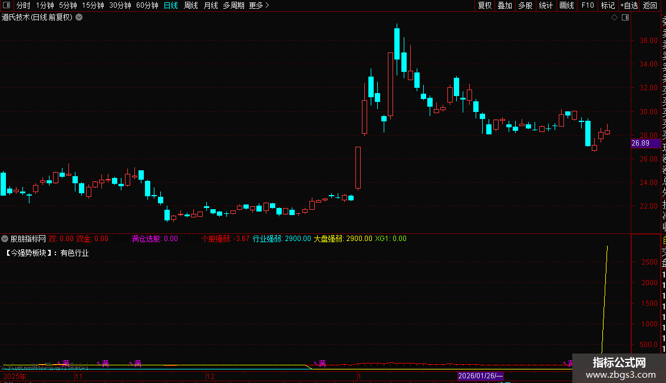Screen dimensions: 666x383
Task: Open F10 company information
Action: [x=588, y=5]
